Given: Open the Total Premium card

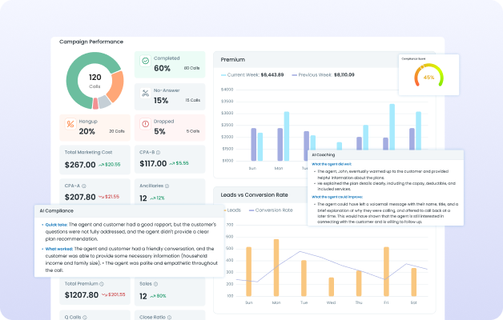Looking at the screenshot, I should (93, 291).
